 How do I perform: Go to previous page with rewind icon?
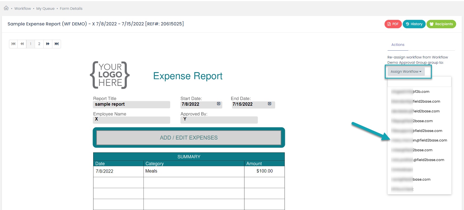(22, 44)
